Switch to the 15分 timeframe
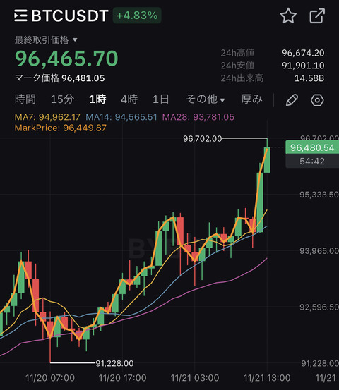 (62, 99)
